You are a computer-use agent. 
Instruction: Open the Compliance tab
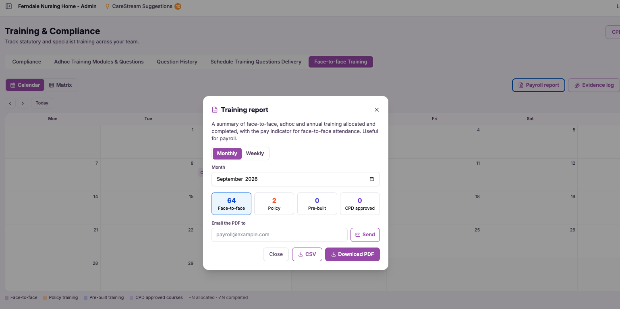point(27,62)
